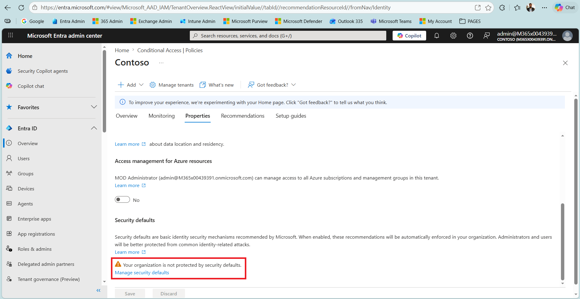This screenshot has height=299, width=580.
Task: Open the help question mark menu
Action: coord(470,36)
